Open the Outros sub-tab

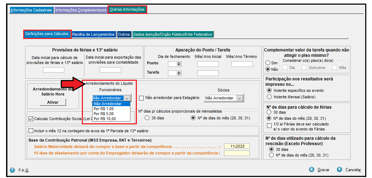124,34
